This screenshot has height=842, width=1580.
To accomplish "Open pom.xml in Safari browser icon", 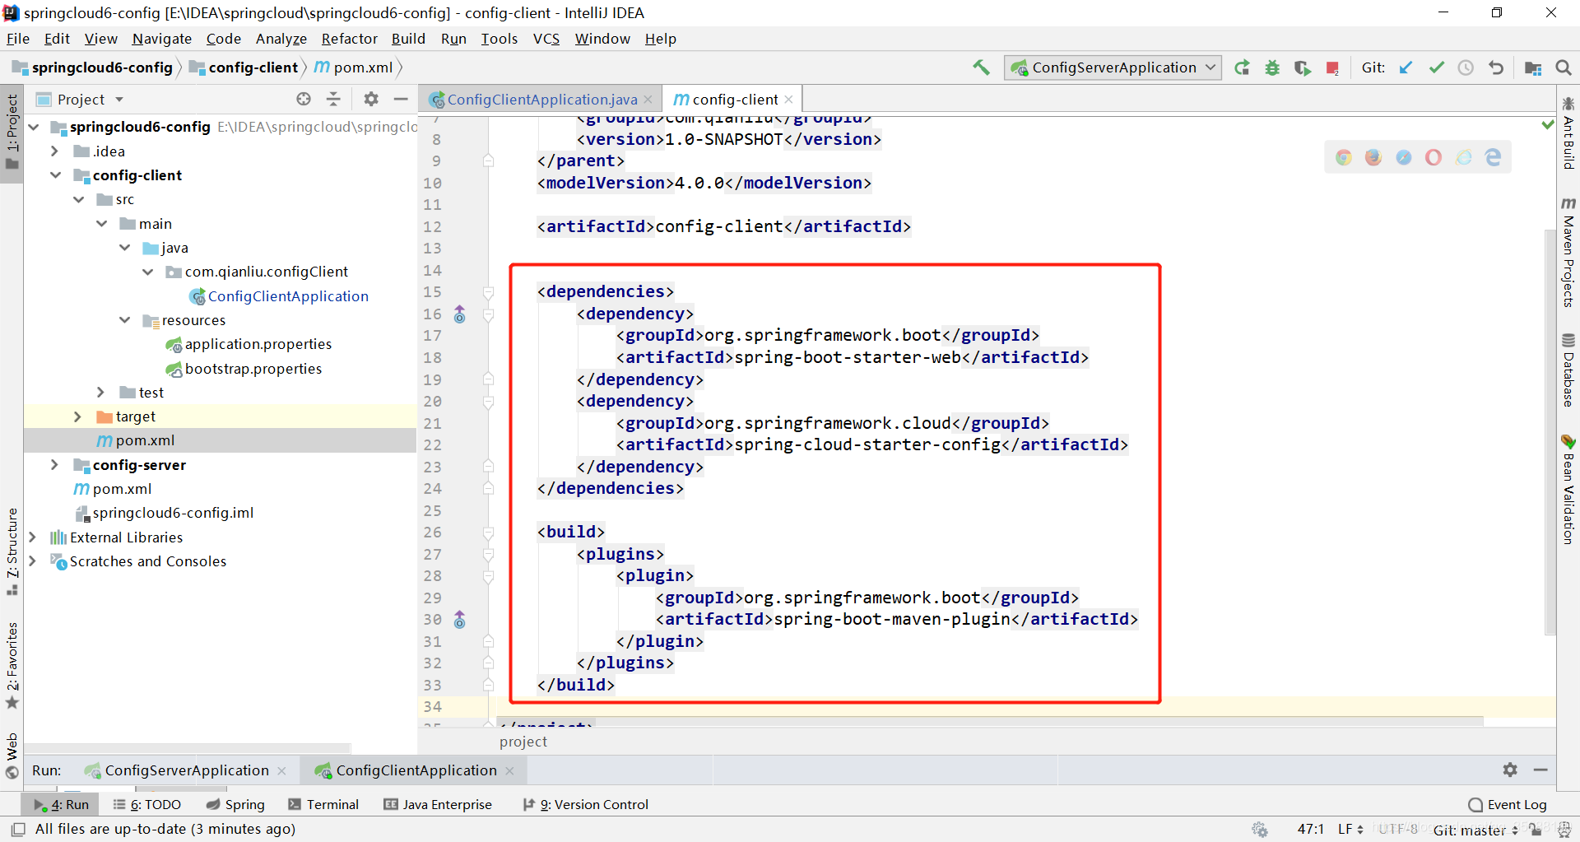I will click(1403, 157).
